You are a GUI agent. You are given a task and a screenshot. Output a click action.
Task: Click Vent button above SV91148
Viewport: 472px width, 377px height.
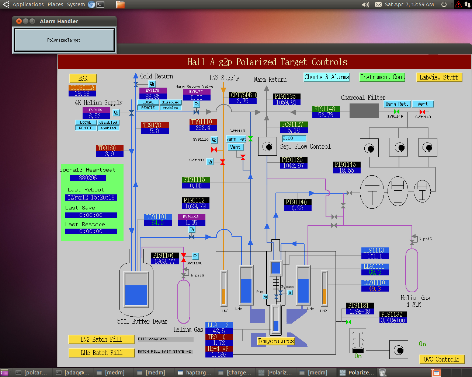tap(423, 104)
